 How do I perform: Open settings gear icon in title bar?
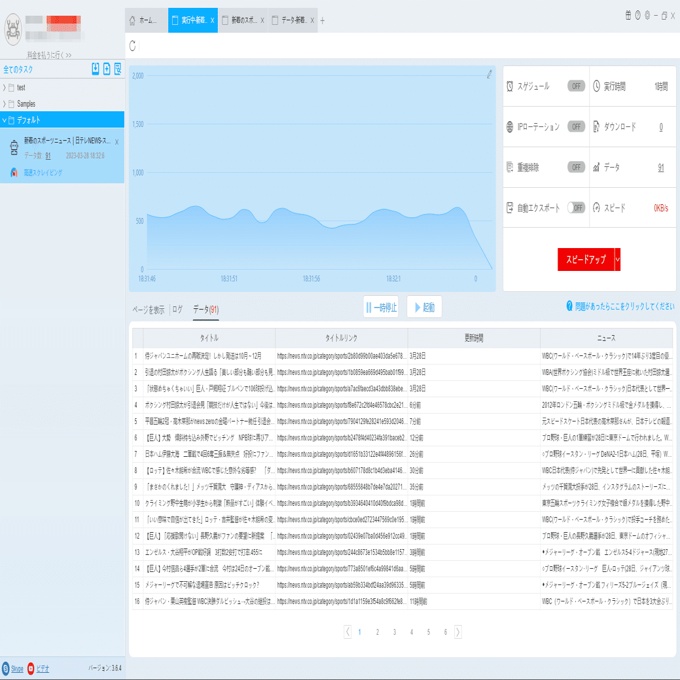[647, 16]
